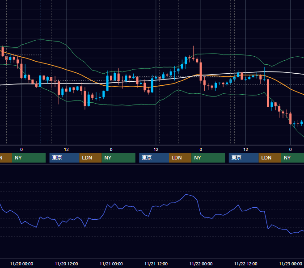
Task: Select the 11/22 00:00 date label
Action: pyautogui.click(x=201, y=264)
